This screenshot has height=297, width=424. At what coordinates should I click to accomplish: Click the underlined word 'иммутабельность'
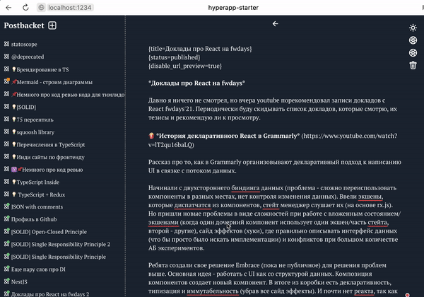pyautogui.click(x=213, y=291)
